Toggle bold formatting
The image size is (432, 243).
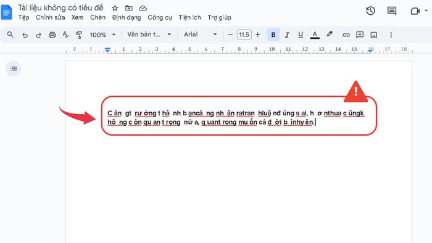pyautogui.click(x=273, y=35)
